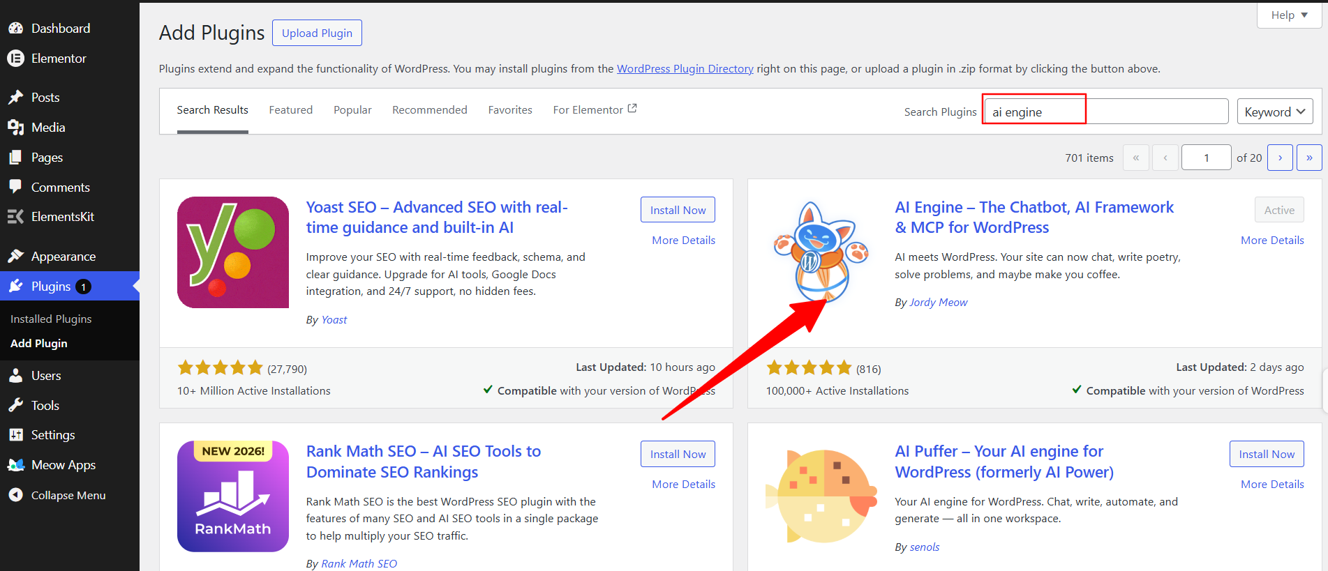Open the WordPress Plugin Directory link
1328x571 pixels.
coord(685,68)
